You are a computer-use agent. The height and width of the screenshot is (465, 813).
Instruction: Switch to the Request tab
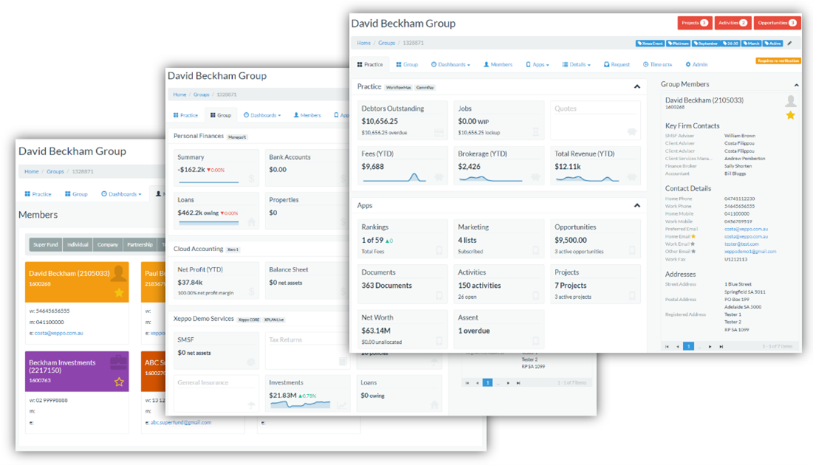pos(616,65)
